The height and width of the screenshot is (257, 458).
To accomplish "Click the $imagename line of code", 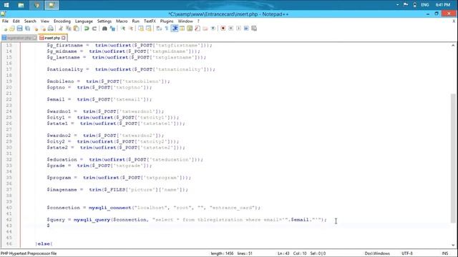I will click(117, 190).
